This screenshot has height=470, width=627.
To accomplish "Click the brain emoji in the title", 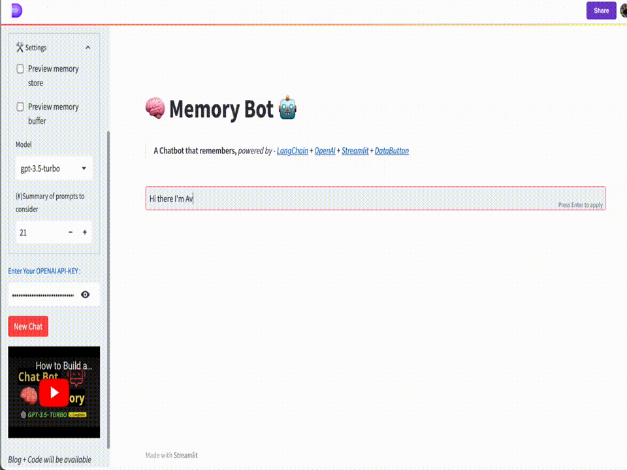I will (x=155, y=108).
